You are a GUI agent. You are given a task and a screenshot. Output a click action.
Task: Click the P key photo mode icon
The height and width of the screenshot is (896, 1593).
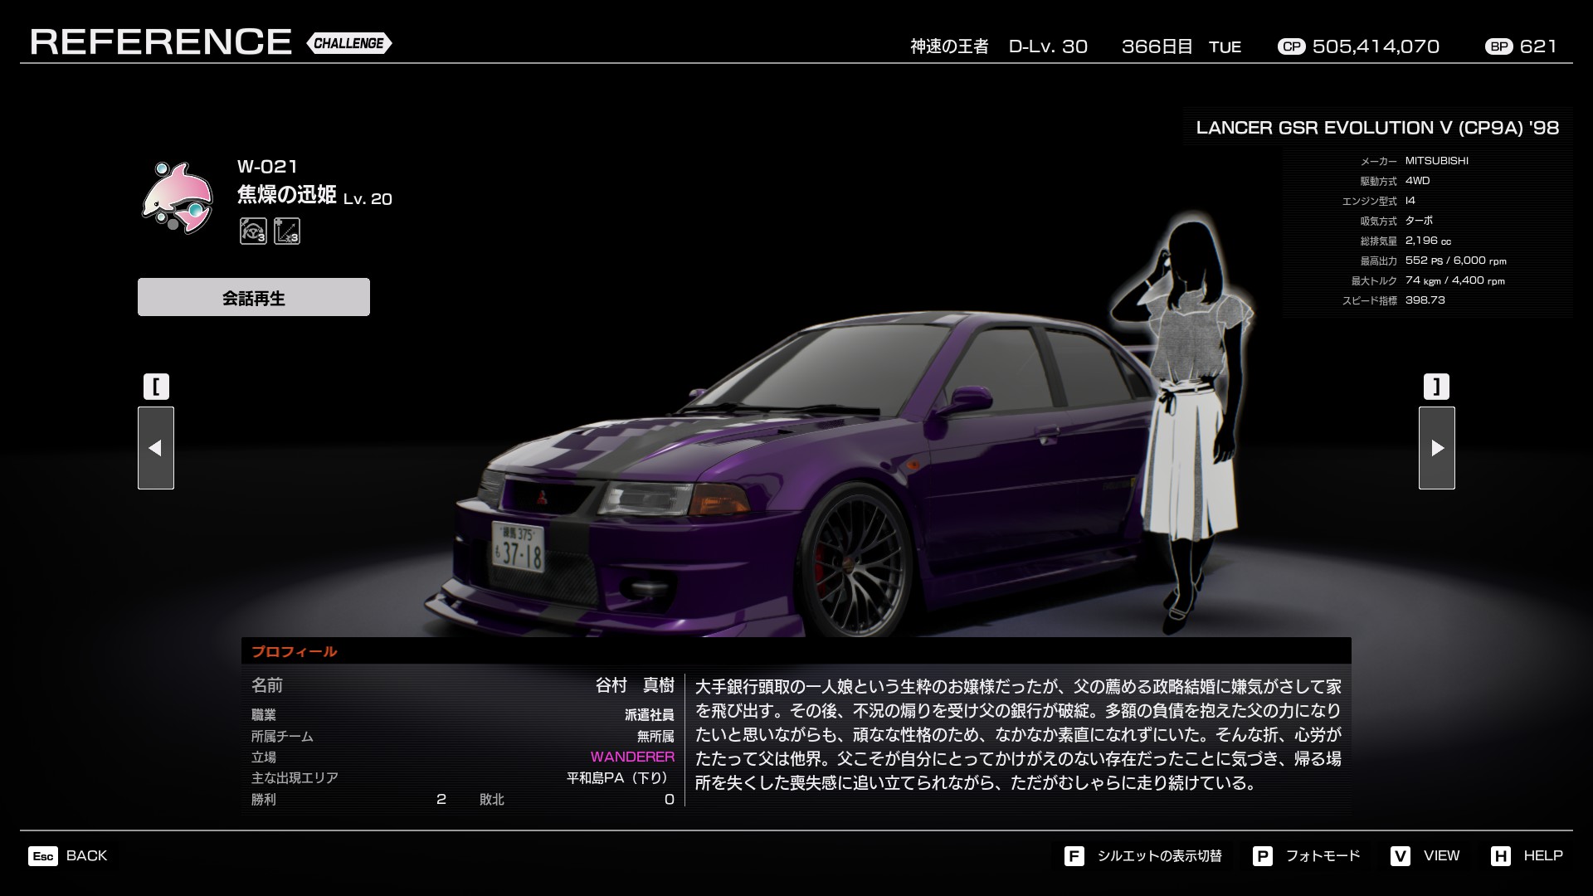pyautogui.click(x=1262, y=856)
